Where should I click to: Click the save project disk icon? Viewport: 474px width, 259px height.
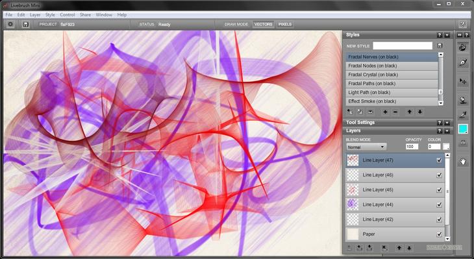[26, 24]
